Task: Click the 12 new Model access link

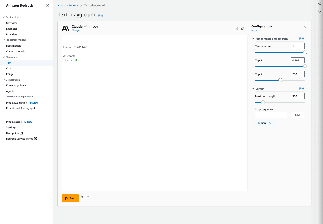Action: click(x=28, y=122)
